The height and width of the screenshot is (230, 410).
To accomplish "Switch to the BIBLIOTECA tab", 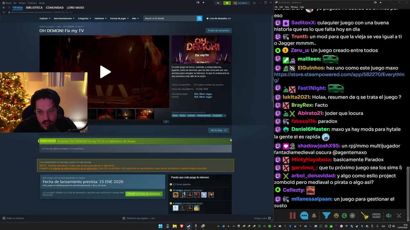I will click(x=34, y=7).
